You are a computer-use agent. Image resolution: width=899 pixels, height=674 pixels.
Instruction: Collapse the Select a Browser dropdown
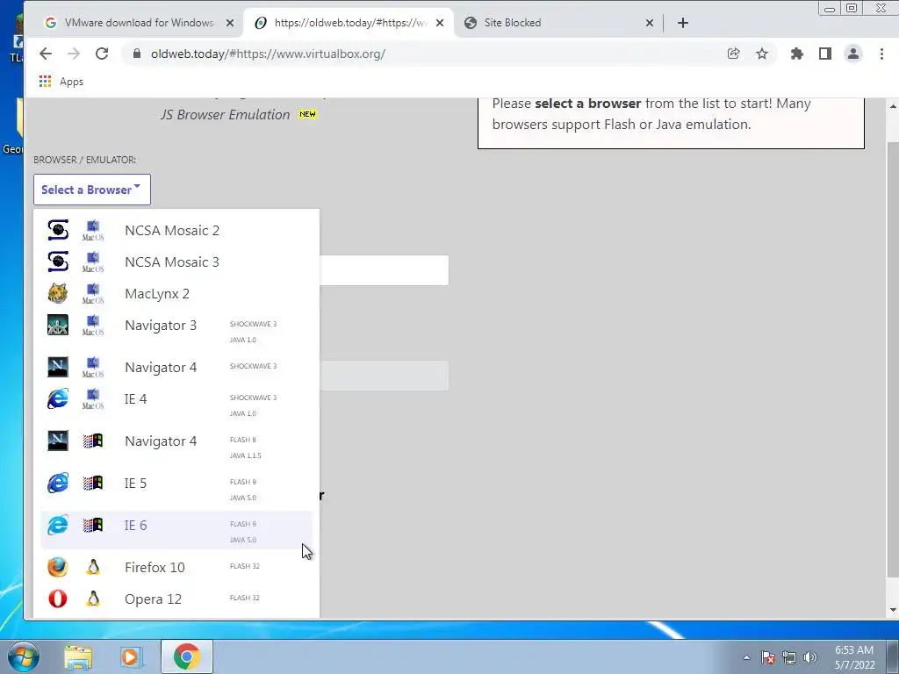91,190
